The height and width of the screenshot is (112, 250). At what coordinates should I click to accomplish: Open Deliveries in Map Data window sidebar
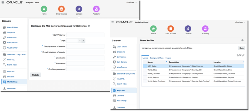(x=121, y=96)
